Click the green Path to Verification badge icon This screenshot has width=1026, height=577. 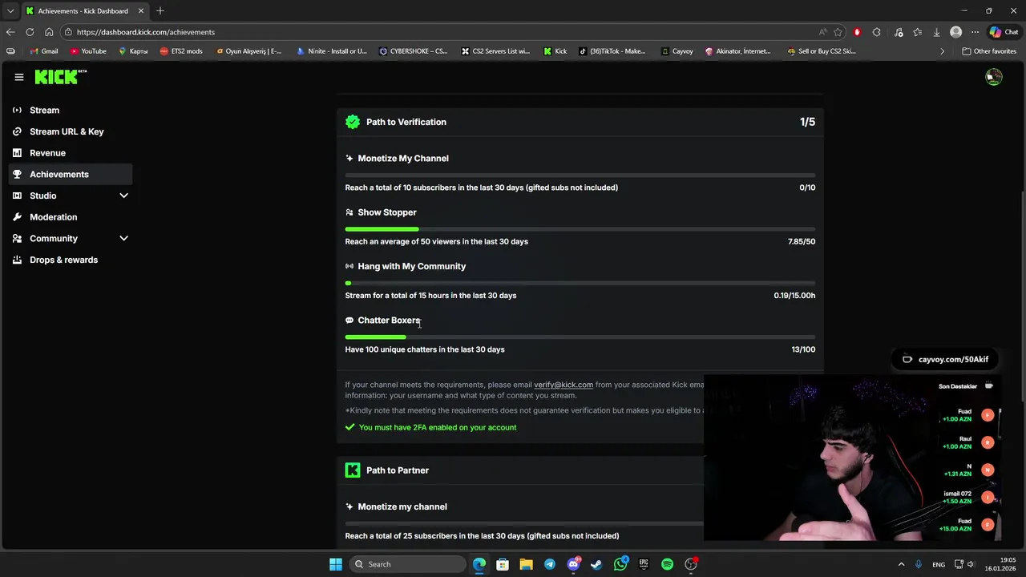[353, 122]
